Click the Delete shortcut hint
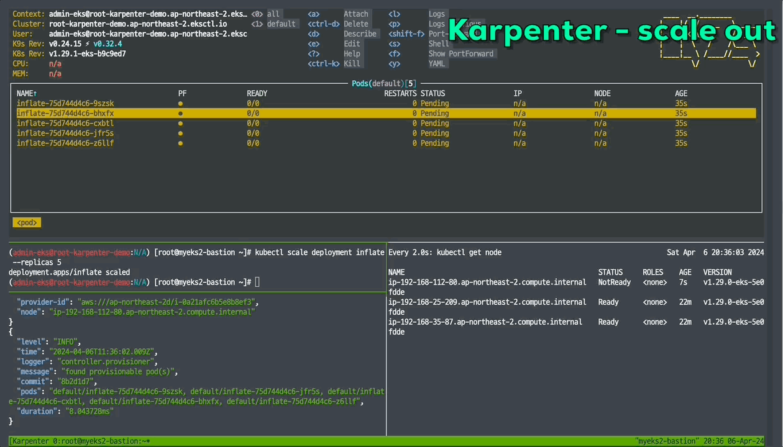 (356, 24)
